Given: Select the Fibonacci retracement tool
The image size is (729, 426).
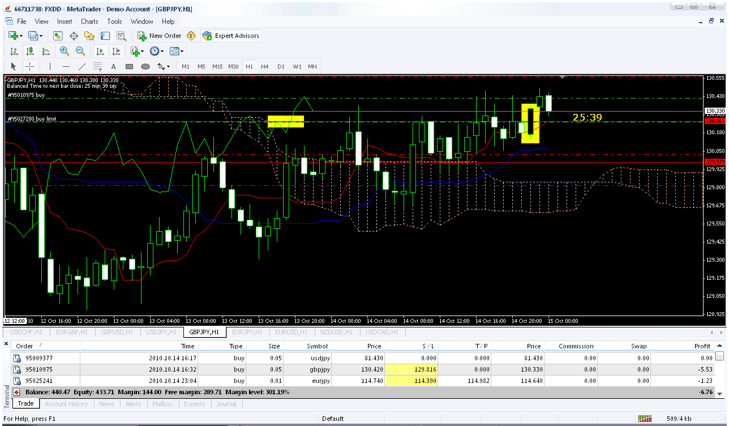Looking at the screenshot, I should [x=97, y=66].
